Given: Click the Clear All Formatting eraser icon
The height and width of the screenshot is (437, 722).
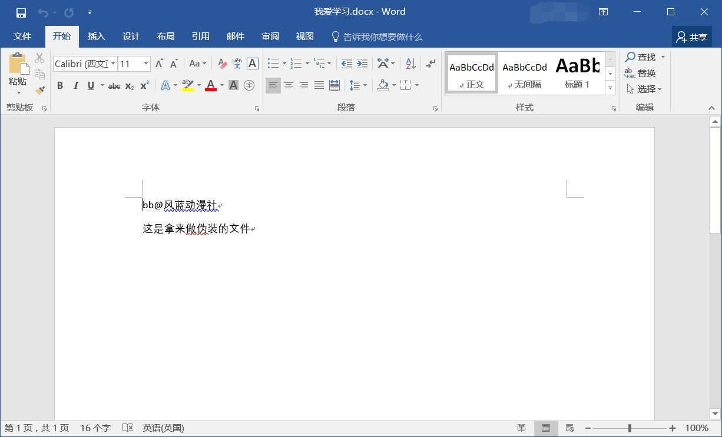Looking at the screenshot, I should tap(222, 64).
